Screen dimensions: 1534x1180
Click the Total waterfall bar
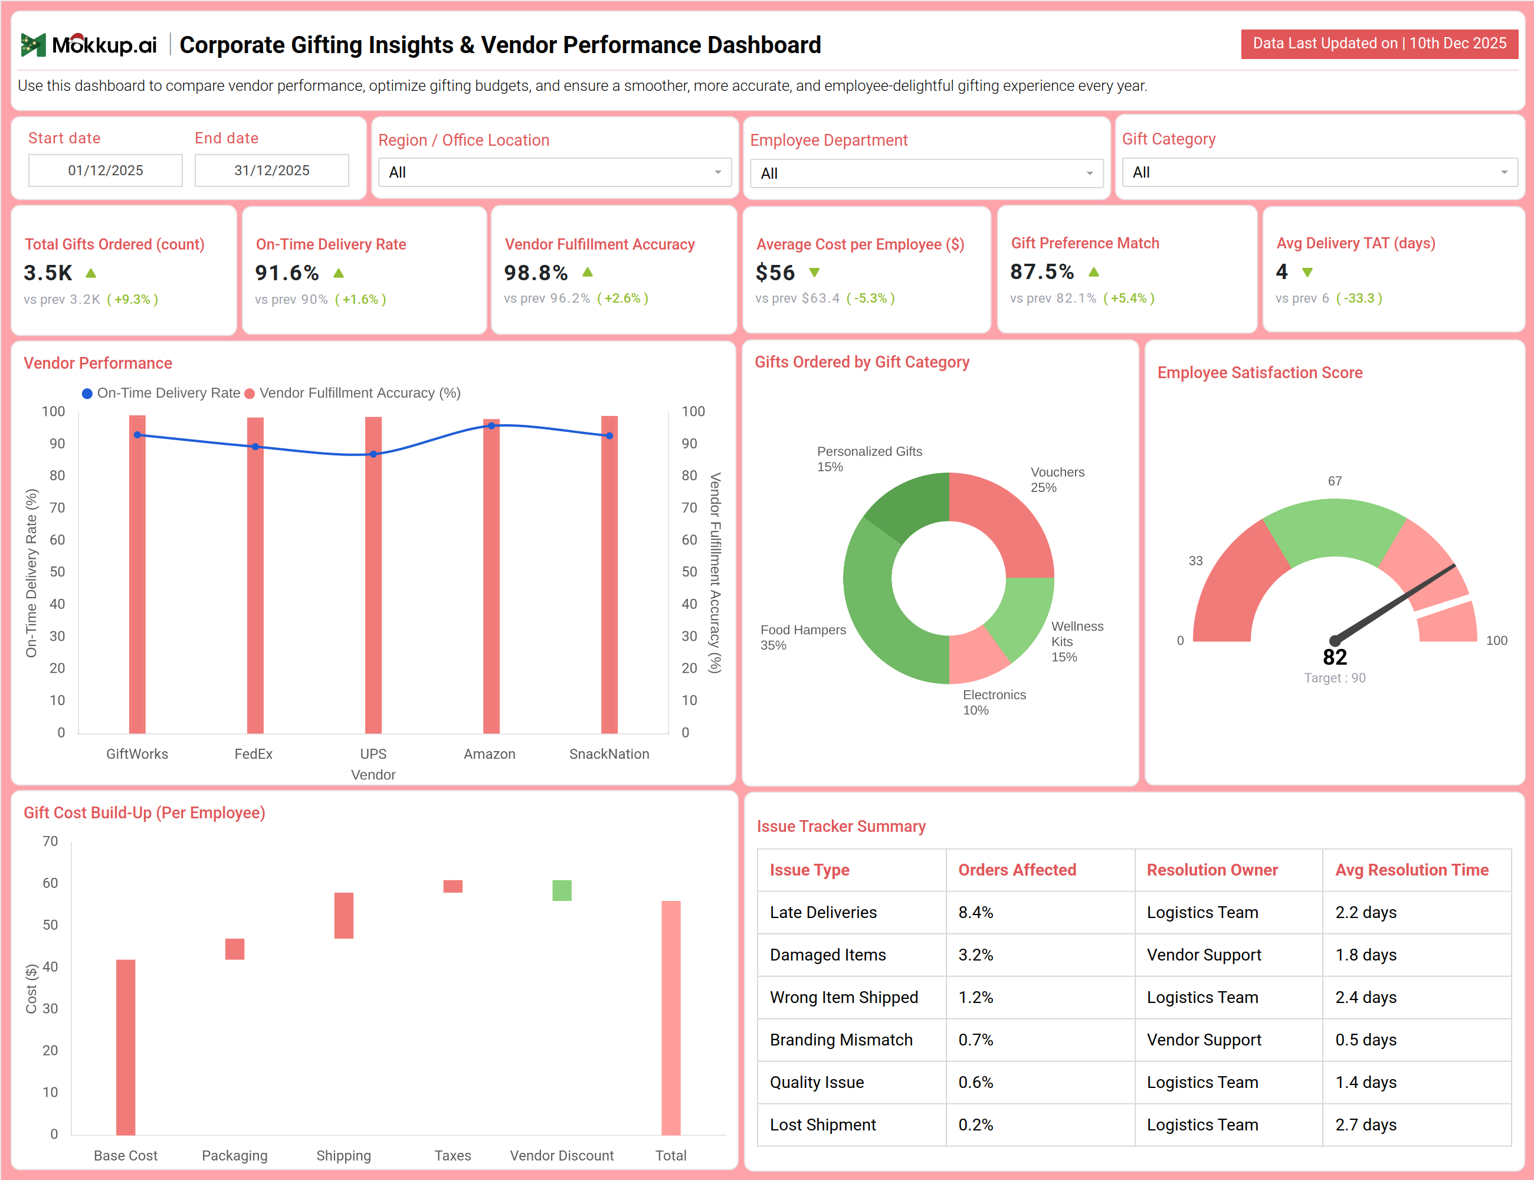pos(671,1018)
